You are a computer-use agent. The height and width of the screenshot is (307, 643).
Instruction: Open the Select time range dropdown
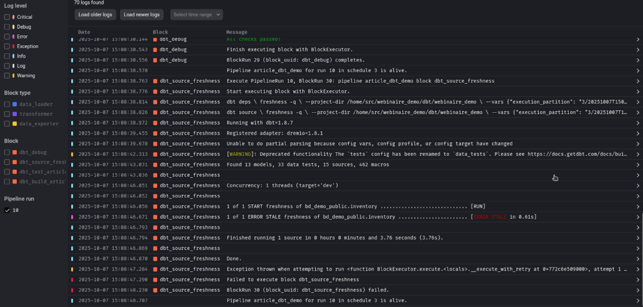coord(197,14)
